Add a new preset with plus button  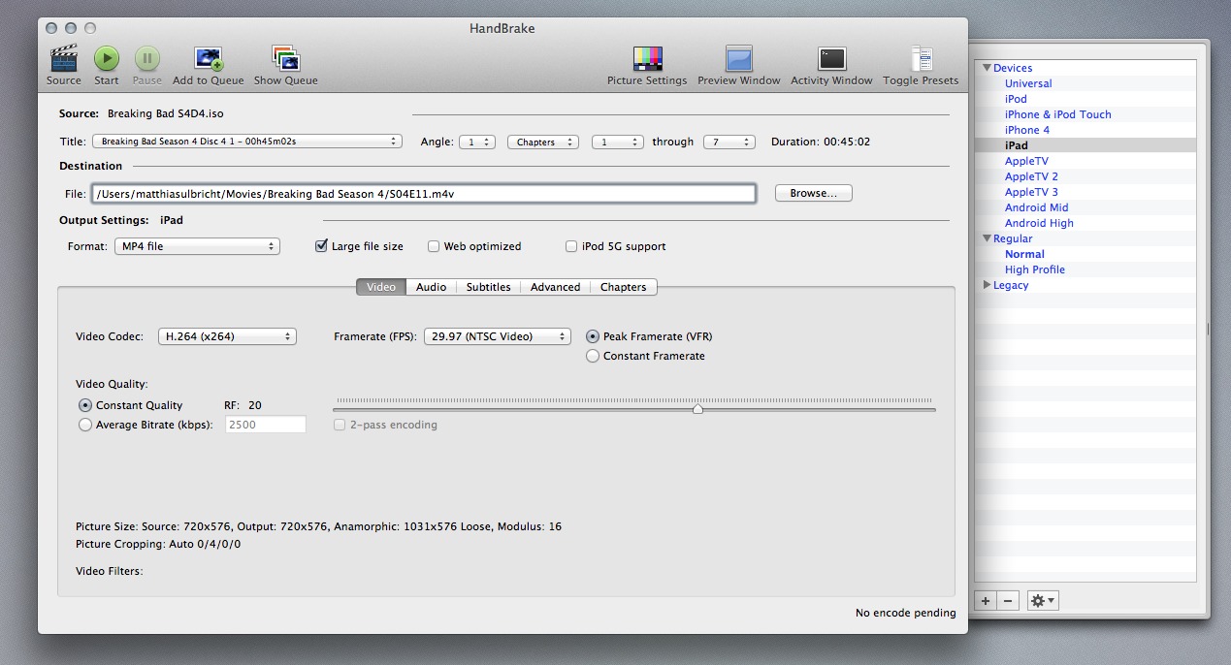click(986, 601)
